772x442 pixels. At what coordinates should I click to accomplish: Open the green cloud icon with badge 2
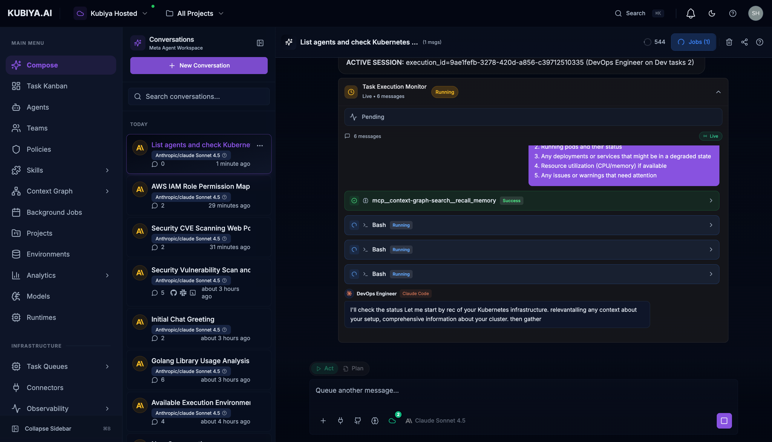[392, 421]
